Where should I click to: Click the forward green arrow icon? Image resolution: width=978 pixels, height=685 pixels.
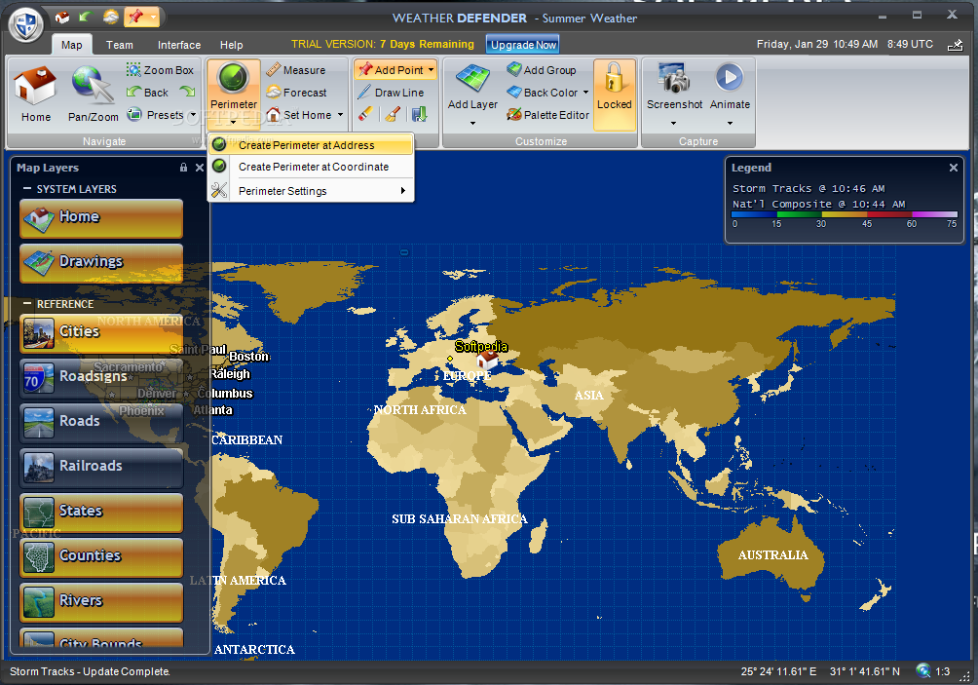[187, 93]
